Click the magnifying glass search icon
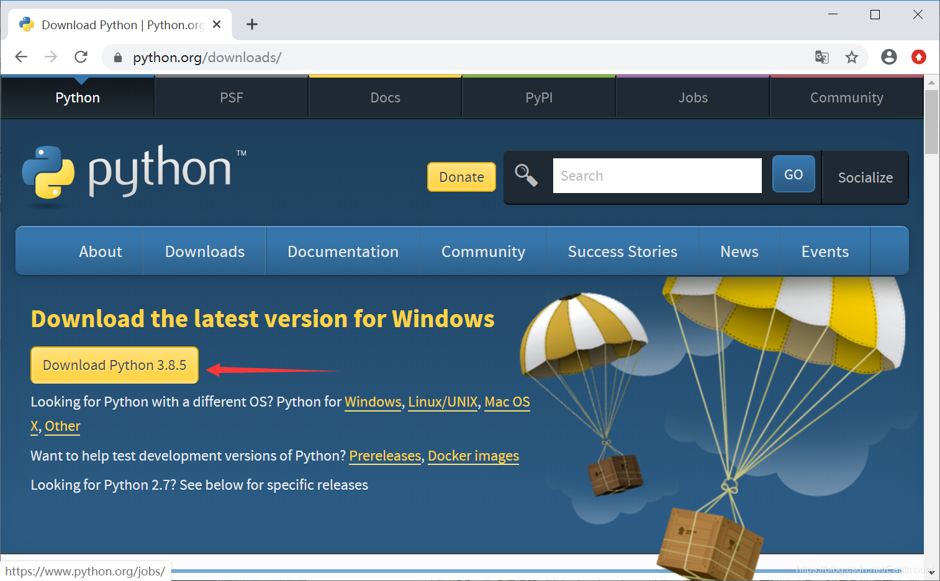 click(x=526, y=176)
